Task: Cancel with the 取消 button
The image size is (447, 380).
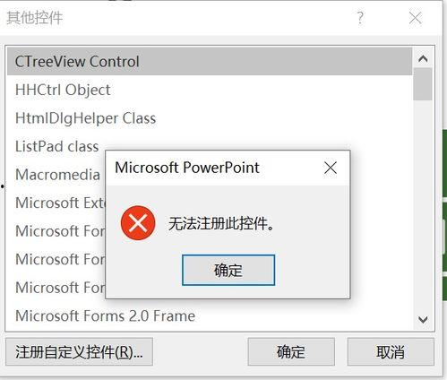Action: (391, 352)
